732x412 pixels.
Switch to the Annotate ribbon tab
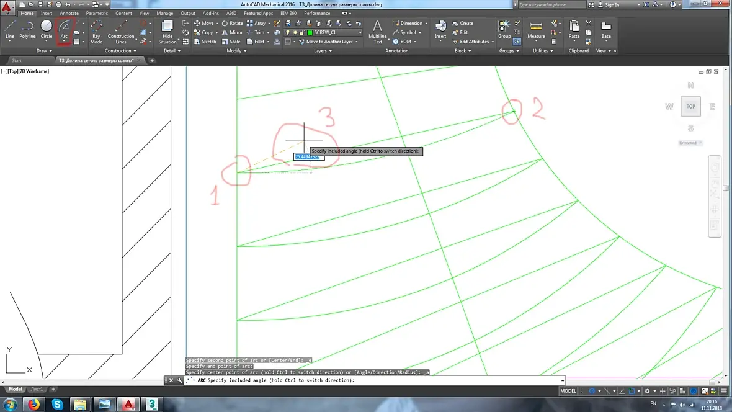69,13
